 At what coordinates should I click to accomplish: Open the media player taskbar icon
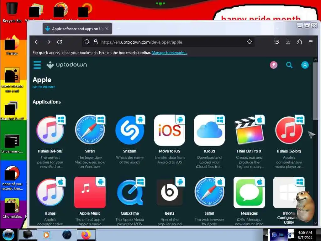pyautogui.click(x=46, y=235)
